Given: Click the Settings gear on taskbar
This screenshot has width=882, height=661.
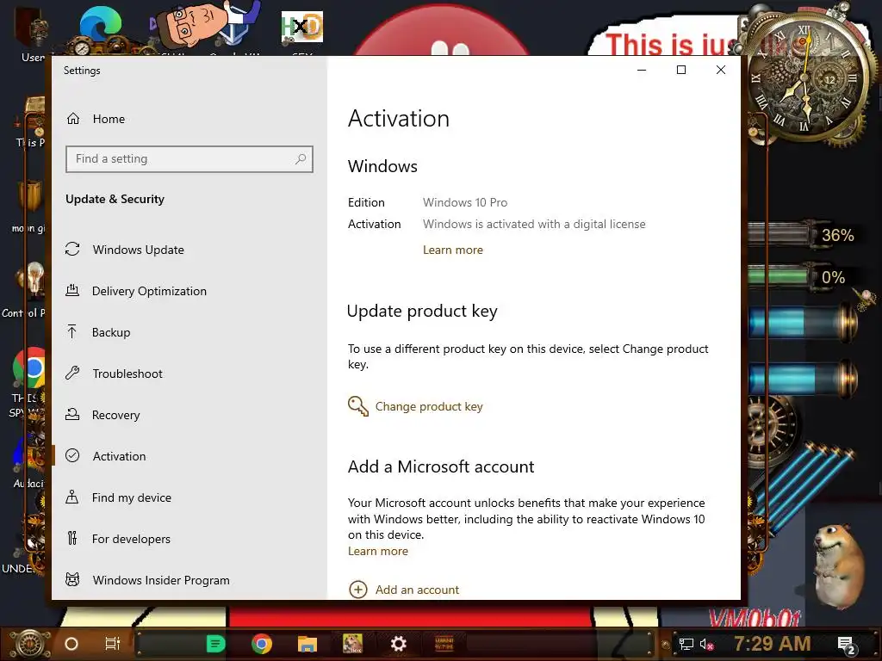Looking at the screenshot, I should point(398,644).
